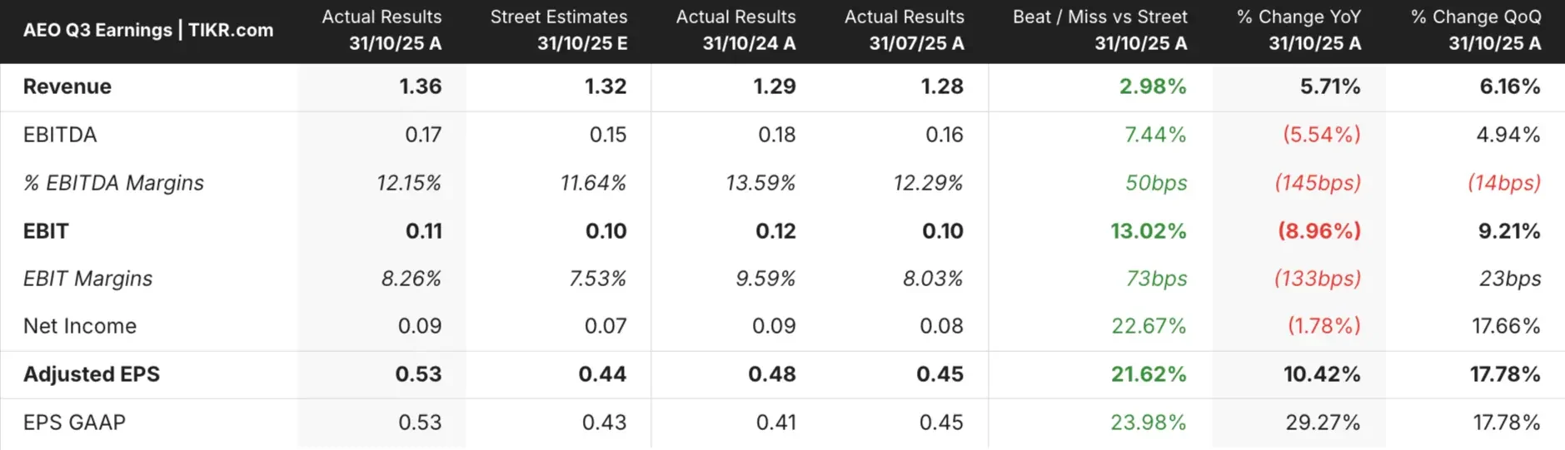Click the Actual Results 31/10/24 A header
Image resolution: width=1565 pixels, height=450 pixels.
click(x=736, y=30)
